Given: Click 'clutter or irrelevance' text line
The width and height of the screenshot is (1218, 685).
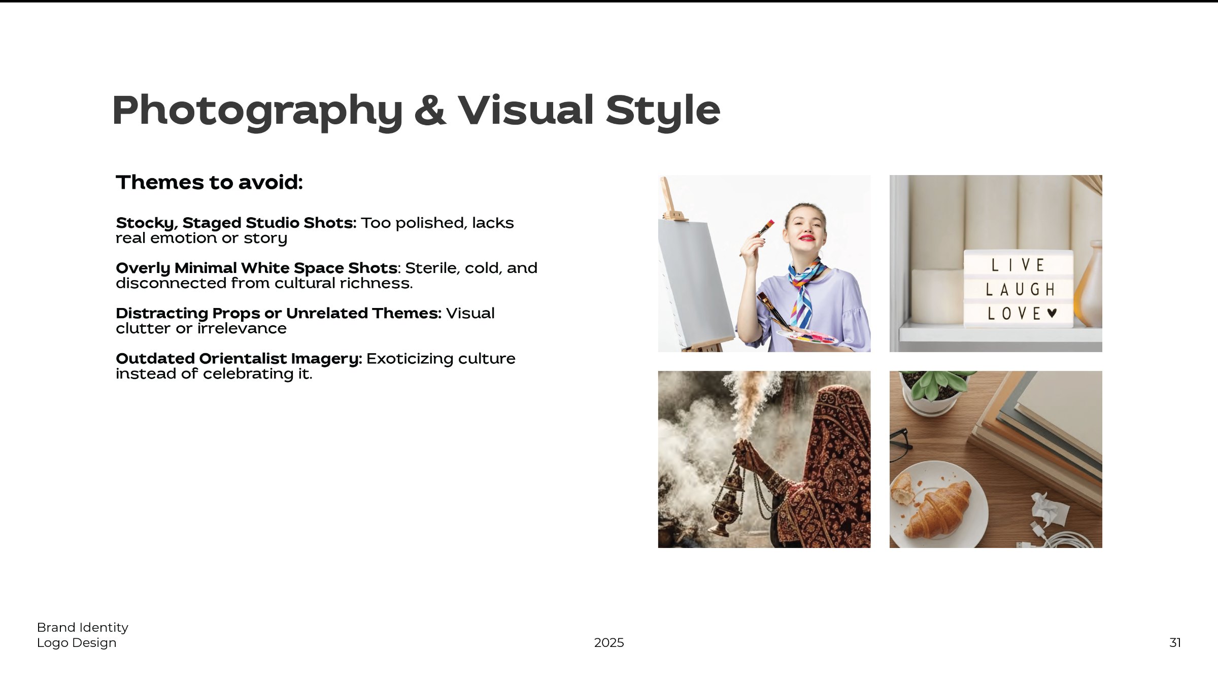Looking at the screenshot, I should (x=201, y=328).
